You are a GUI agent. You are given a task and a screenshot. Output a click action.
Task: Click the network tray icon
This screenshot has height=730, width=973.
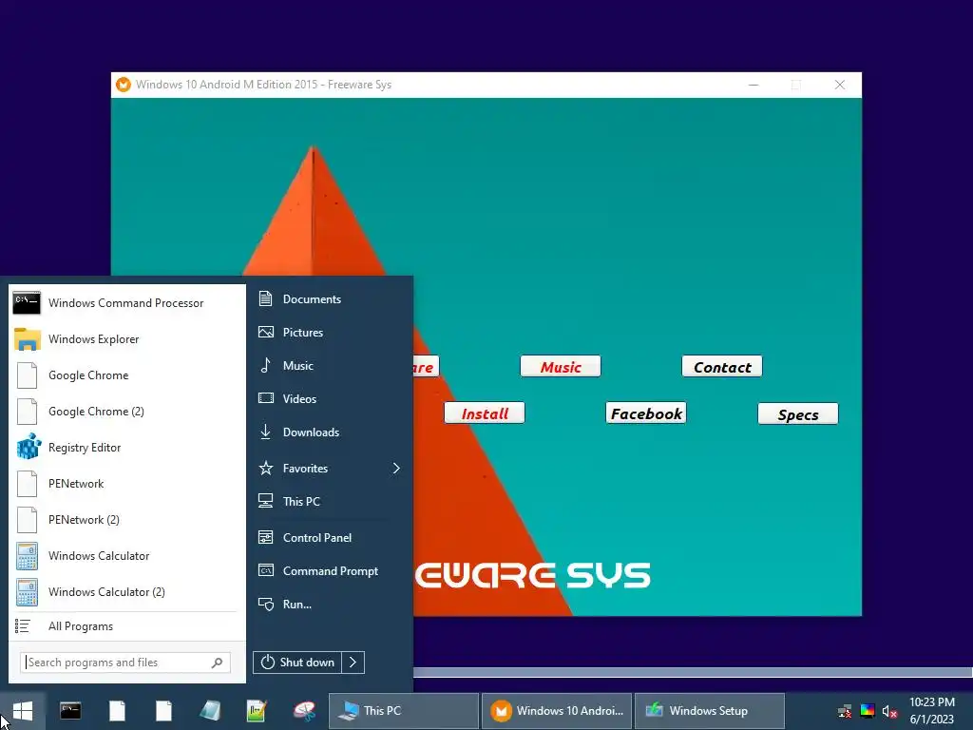tap(844, 711)
